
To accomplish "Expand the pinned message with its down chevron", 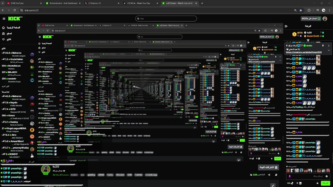I will [329, 50].
